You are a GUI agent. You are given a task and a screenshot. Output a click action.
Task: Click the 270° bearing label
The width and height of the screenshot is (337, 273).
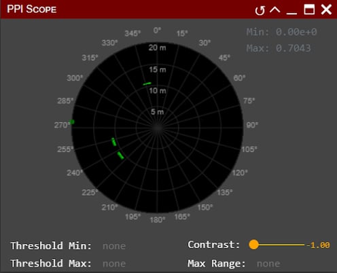point(63,125)
